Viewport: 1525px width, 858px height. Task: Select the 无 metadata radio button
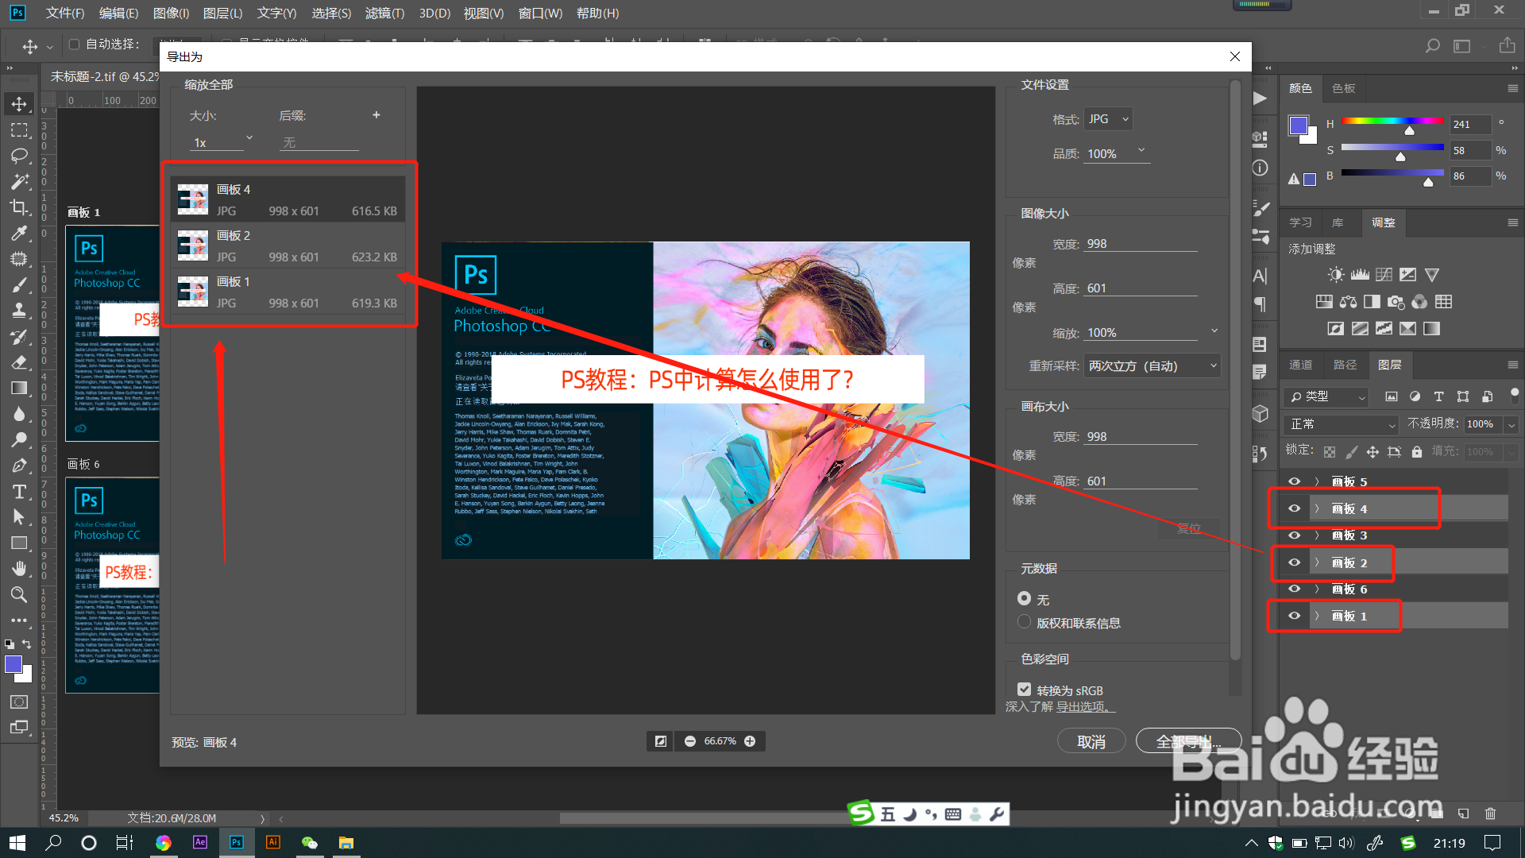[x=1025, y=598]
